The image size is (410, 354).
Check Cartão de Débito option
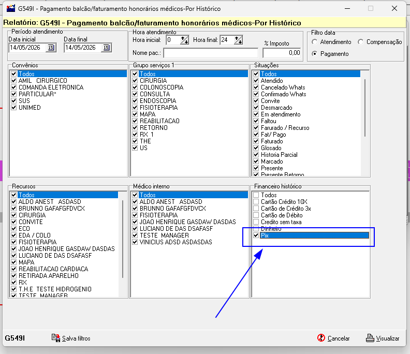tap(256, 215)
